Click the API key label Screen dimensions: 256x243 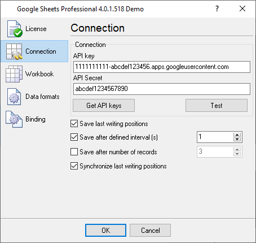coord(84,56)
